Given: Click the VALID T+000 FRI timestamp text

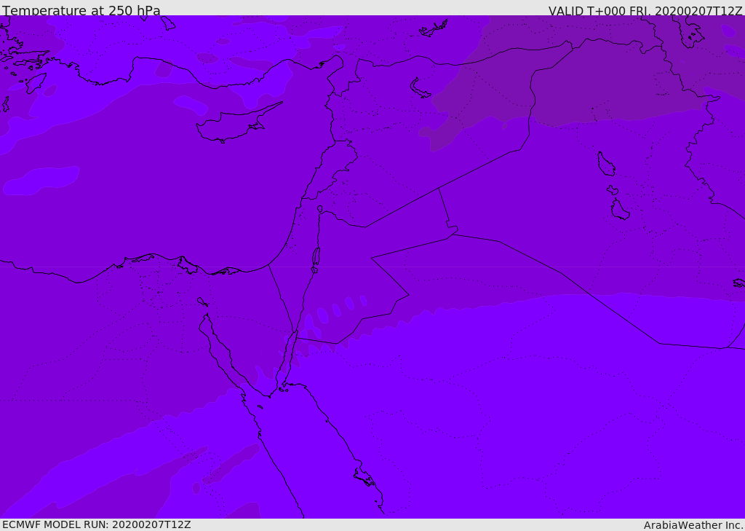Looking at the screenshot, I should 645,11.
